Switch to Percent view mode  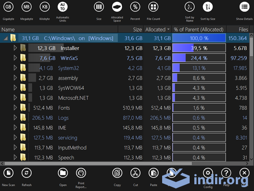[135, 7]
